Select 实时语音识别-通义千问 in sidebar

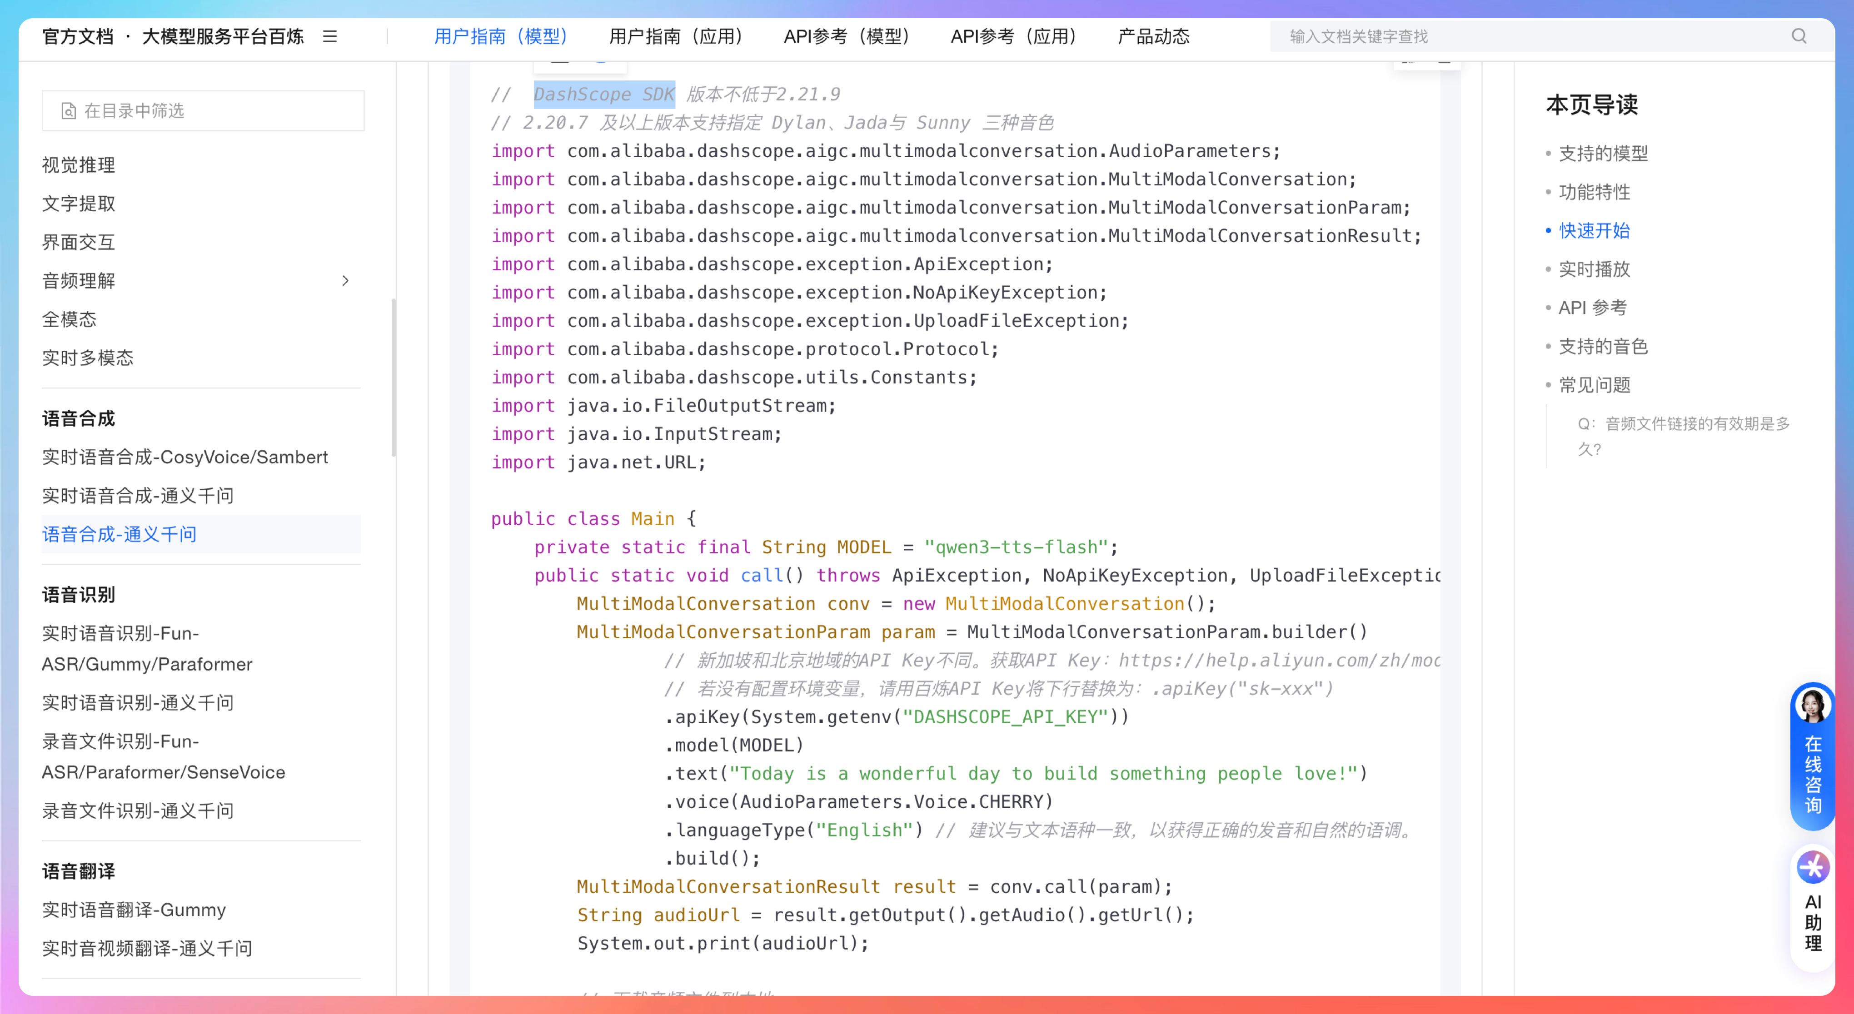(138, 702)
